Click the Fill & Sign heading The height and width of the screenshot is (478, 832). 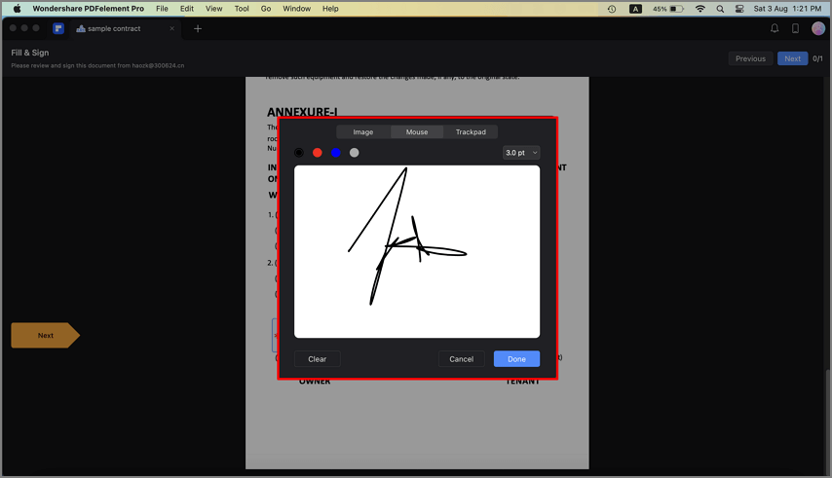pyautogui.click(x=29, y=53)
